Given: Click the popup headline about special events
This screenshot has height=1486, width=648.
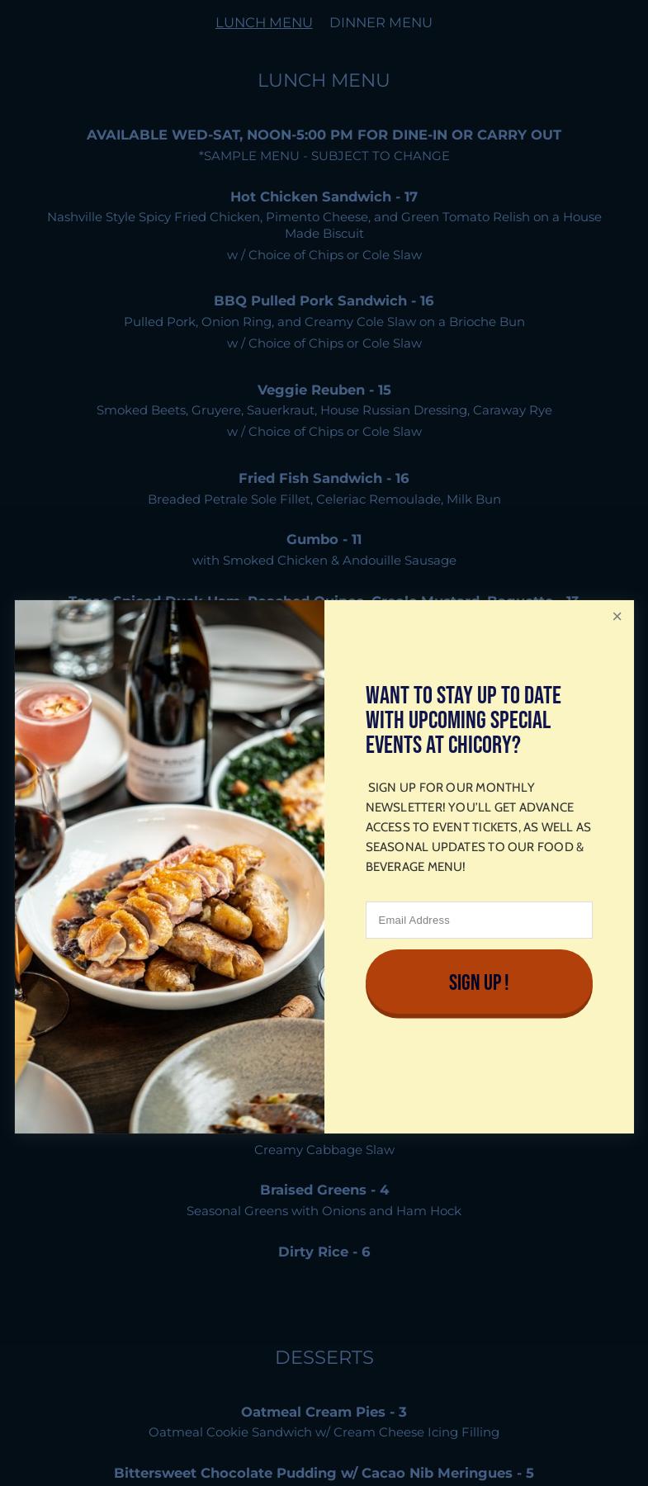Looking at the screenshot, I should (464, 720).
